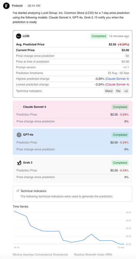Click Grok 3 Completed status badge

120,163
